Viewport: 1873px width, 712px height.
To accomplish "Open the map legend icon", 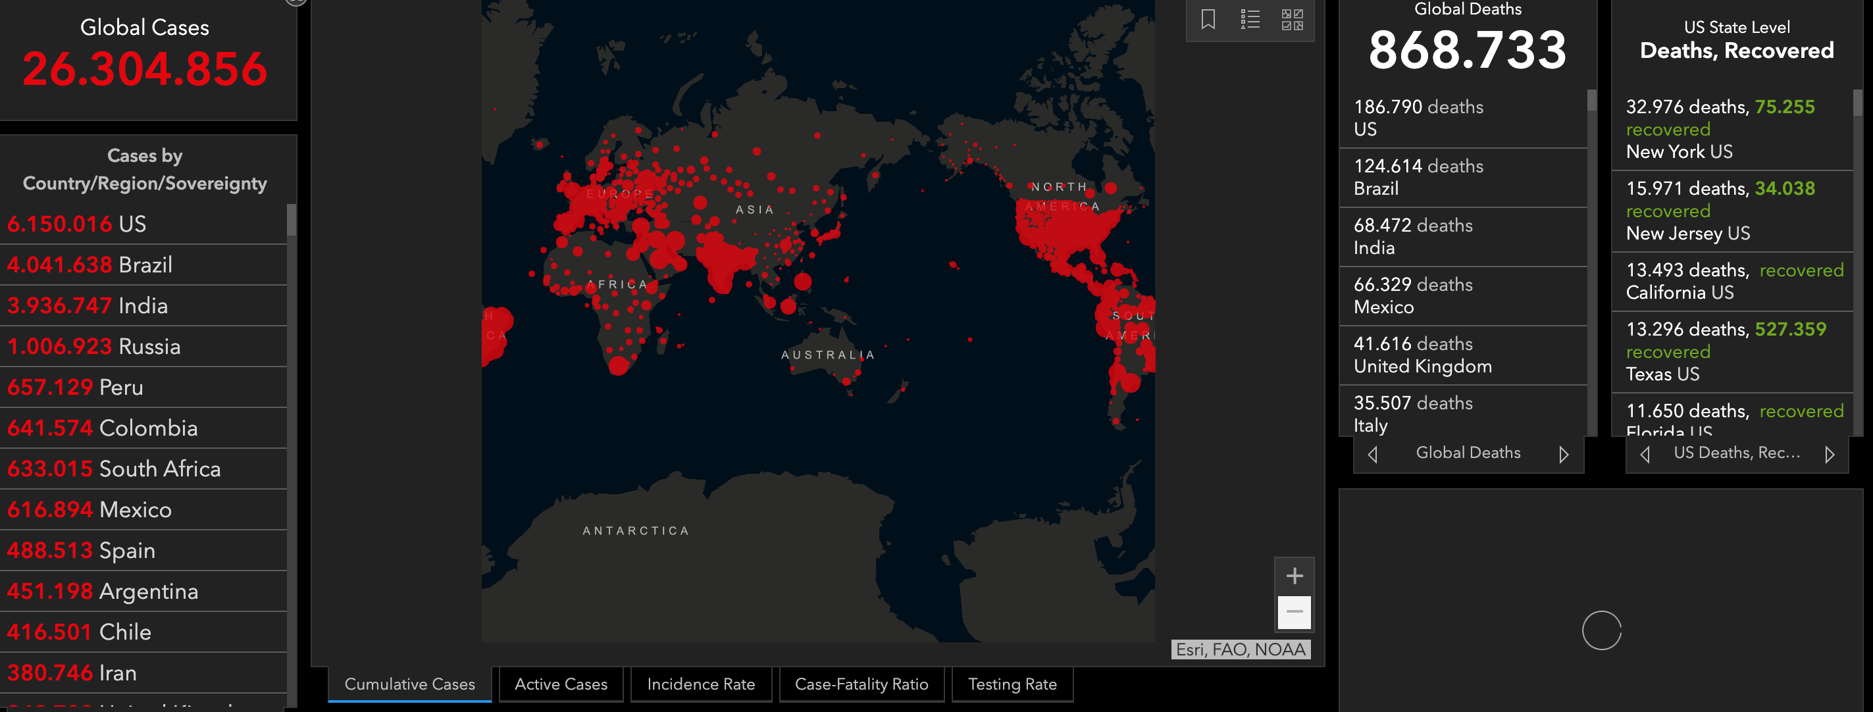I will [x=1250, y=20].
